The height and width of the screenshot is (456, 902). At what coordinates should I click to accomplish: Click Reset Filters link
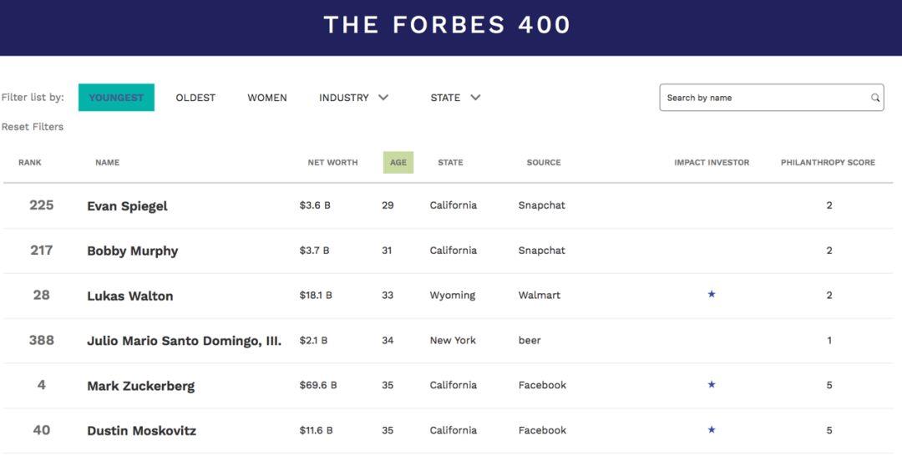[x=33, y=127]
